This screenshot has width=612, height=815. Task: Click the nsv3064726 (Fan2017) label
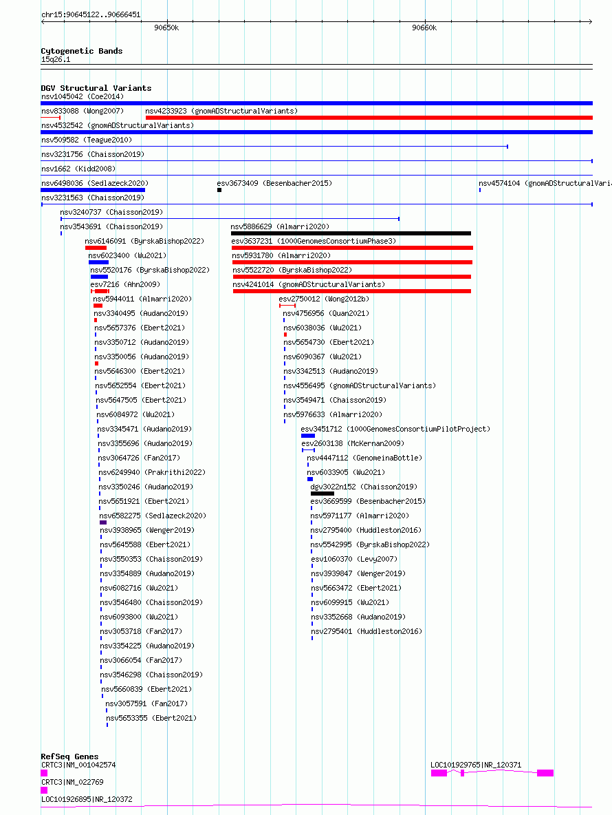tap(139, 459)
